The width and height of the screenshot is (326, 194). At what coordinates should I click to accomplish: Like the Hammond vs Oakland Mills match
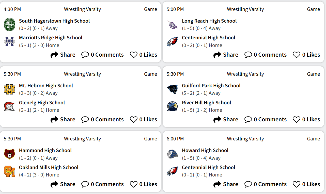[144, 184]
